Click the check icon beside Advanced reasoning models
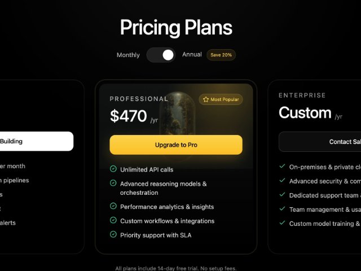 [x=113, y=183]
